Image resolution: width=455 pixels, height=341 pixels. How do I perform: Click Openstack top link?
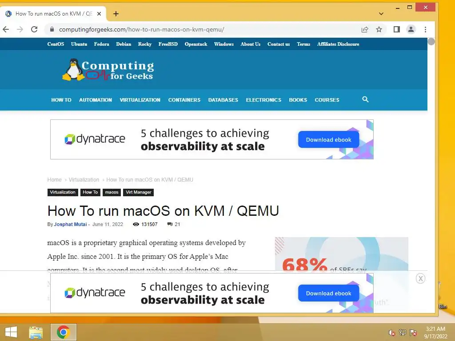[196, 44]
